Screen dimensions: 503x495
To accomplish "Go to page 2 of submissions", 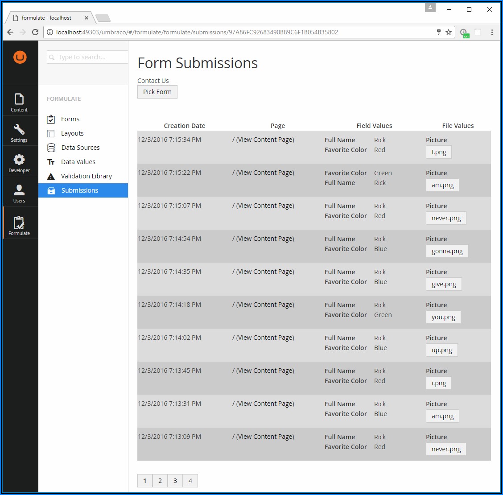I will click(x=160, y=481).
